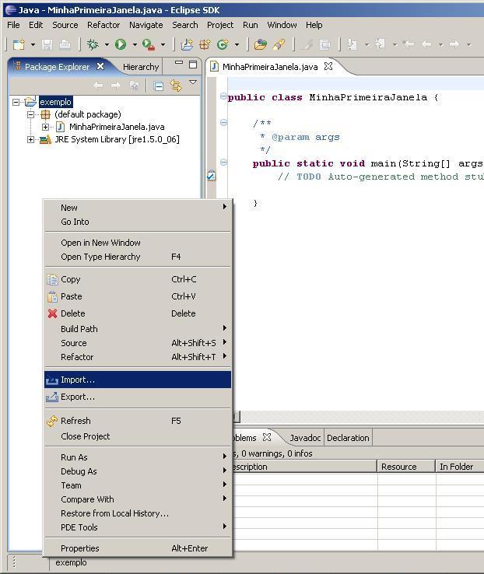This screenshot has height=574, width=484.
Task: Open Build Path submenu
Action: click(x=138, y=329)
